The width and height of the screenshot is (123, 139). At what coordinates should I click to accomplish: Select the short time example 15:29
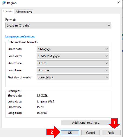click(x=40, y=107)
